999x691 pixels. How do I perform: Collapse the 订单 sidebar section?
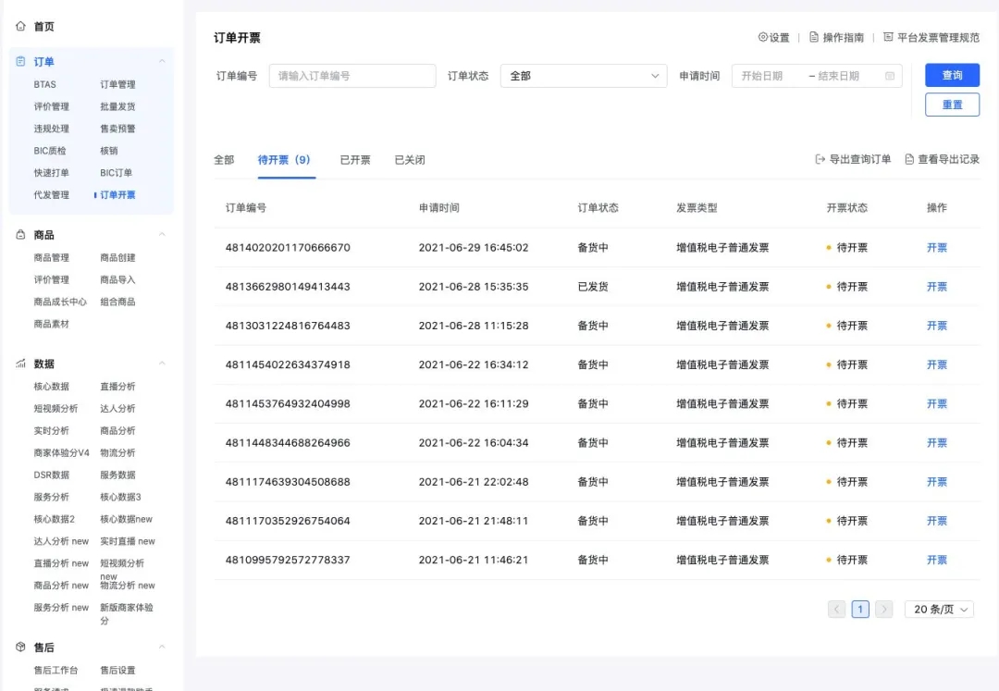tap(162, 61)
